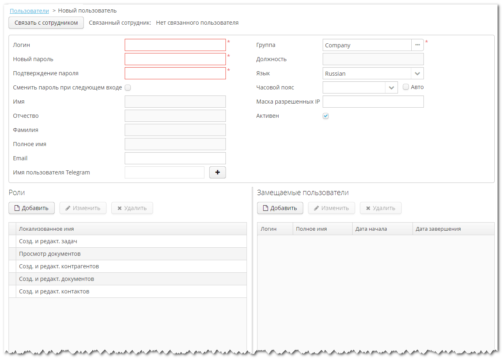This screenshot has height=361, width=502.
Task: Toggle the Авто time zone checkbox
Action: click(x=406, y=87)
